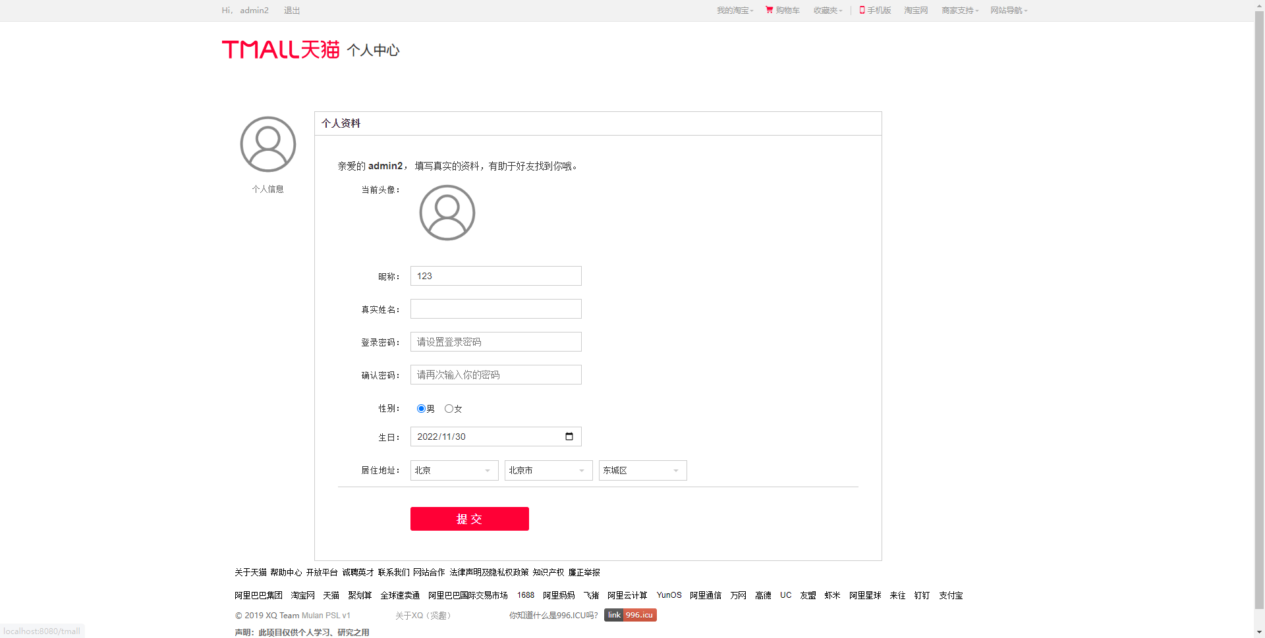Image resolution: width=1265 pixels, height=638 pixels.
Task: Click the shopping cart icon 购物车
Action: [x=783, y=11]
